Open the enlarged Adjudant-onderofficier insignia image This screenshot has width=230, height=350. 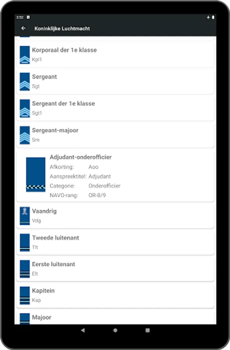pyautogui.click(x=36, y=175)
